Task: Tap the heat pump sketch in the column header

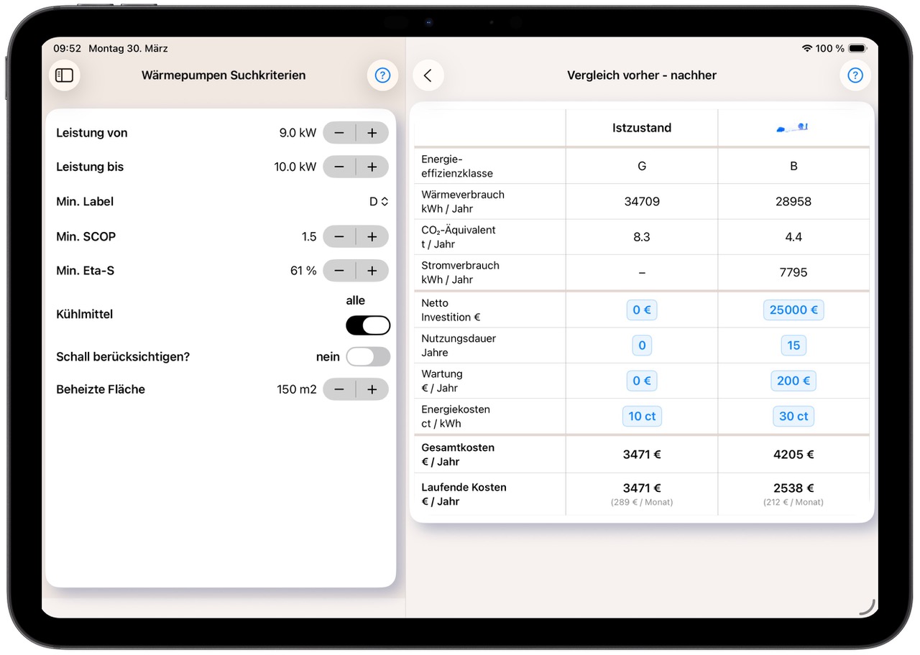Action: tap(793, 127)
